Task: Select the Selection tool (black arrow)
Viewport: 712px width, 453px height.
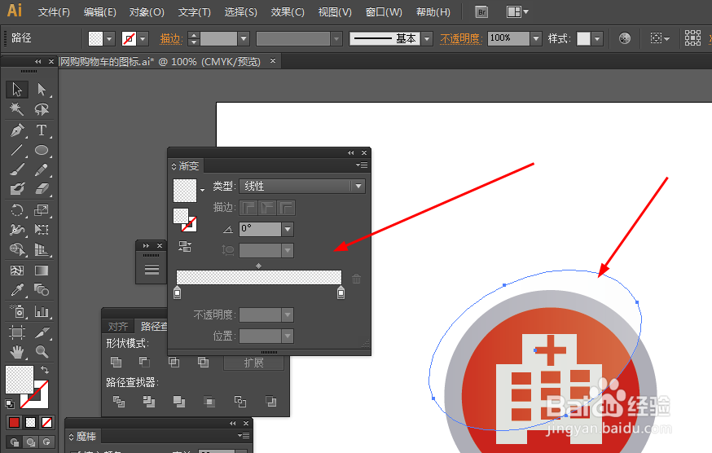Action: tap(17, 90)
